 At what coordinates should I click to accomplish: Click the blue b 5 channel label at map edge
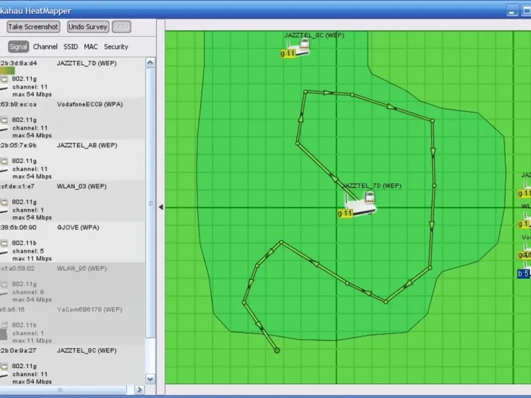[523, 273]
